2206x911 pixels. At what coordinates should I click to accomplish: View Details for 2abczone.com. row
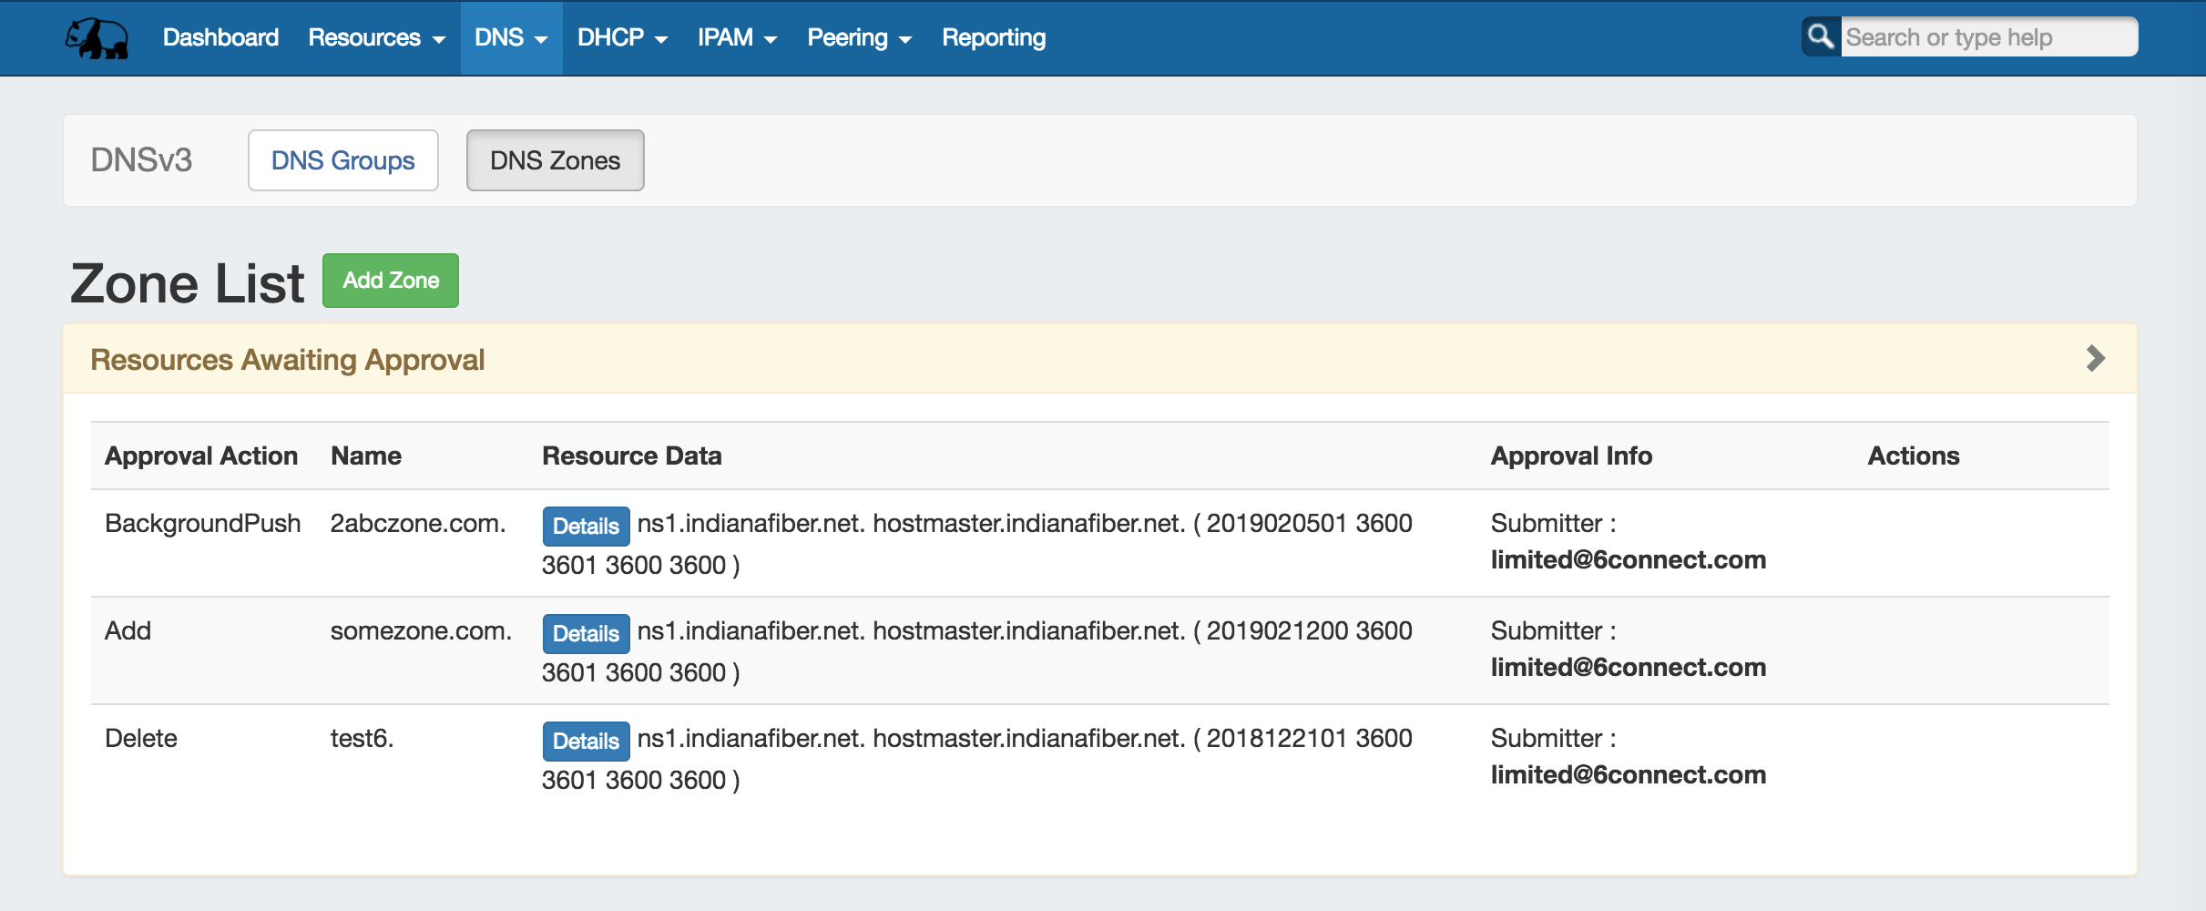point(586,527)
